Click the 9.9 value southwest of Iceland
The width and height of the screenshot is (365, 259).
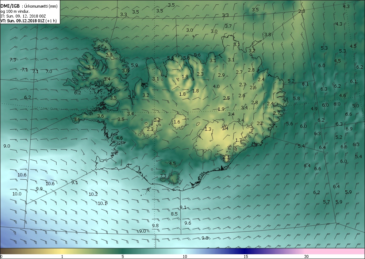39,188
